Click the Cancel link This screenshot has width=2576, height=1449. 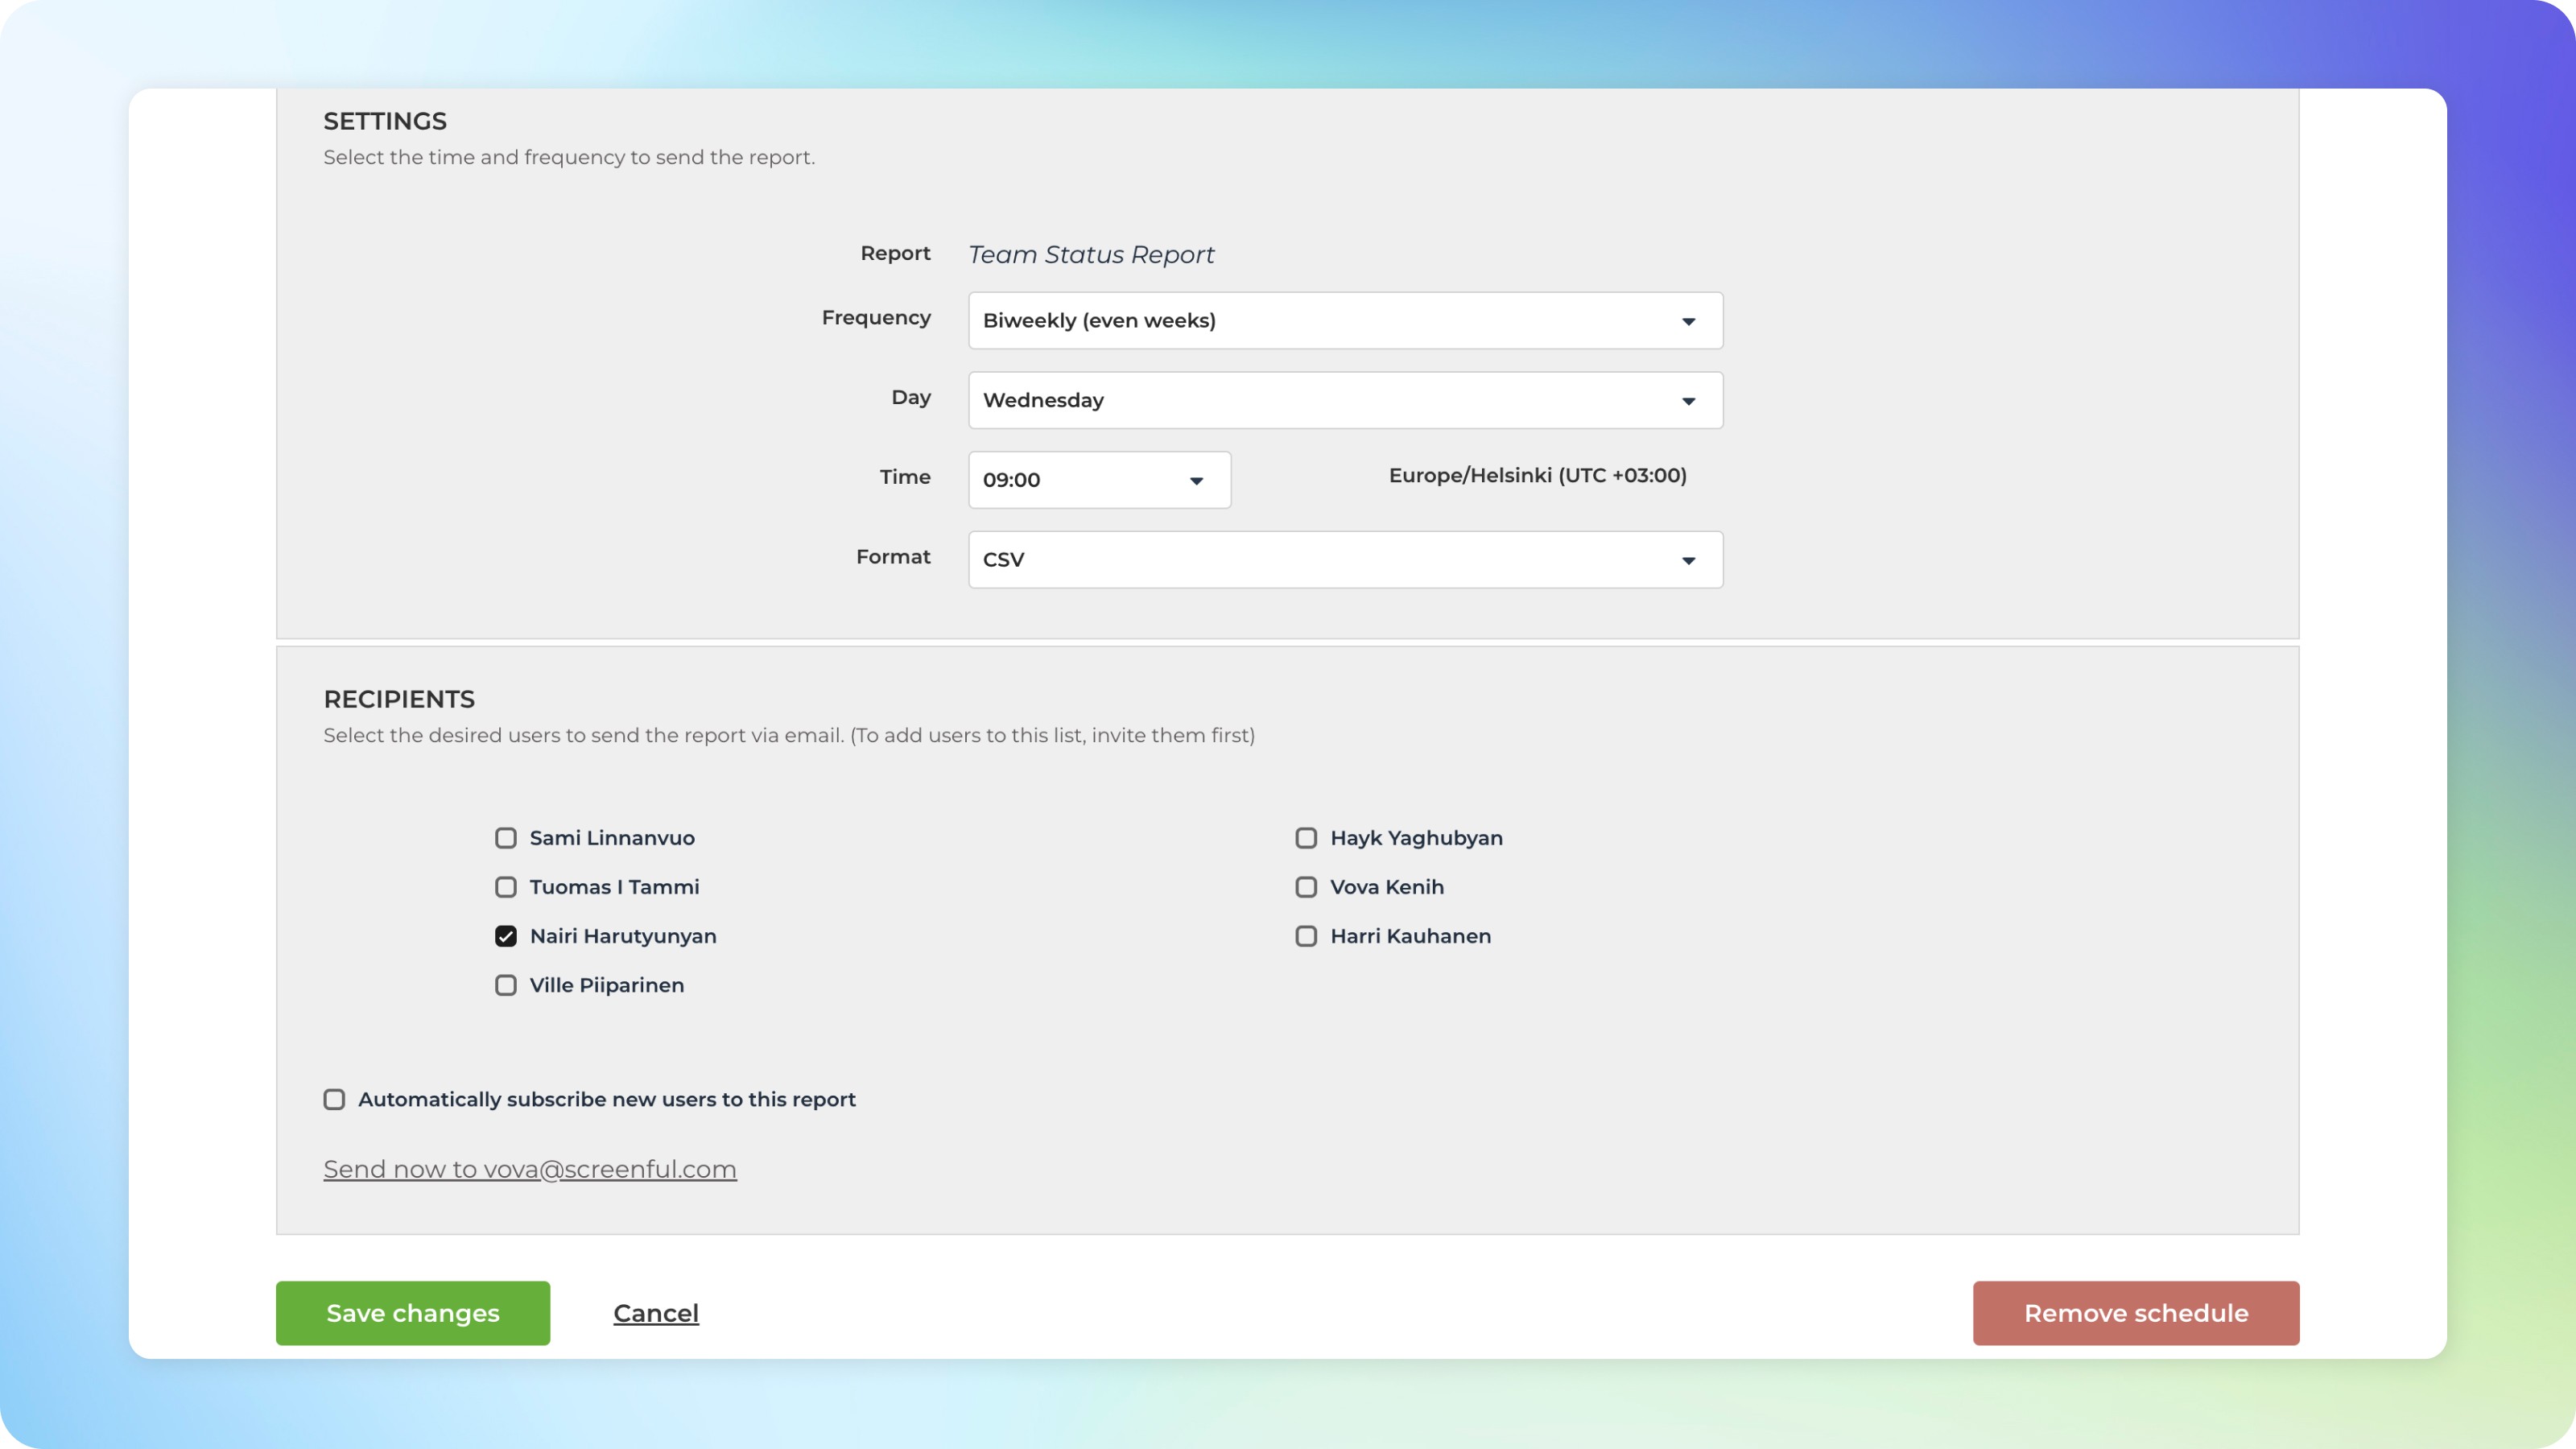point(656,1313)
